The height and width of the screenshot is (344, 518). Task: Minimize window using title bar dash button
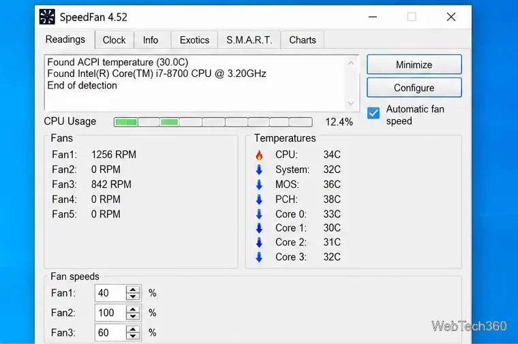pyautogui.click(x=373, y=17)
